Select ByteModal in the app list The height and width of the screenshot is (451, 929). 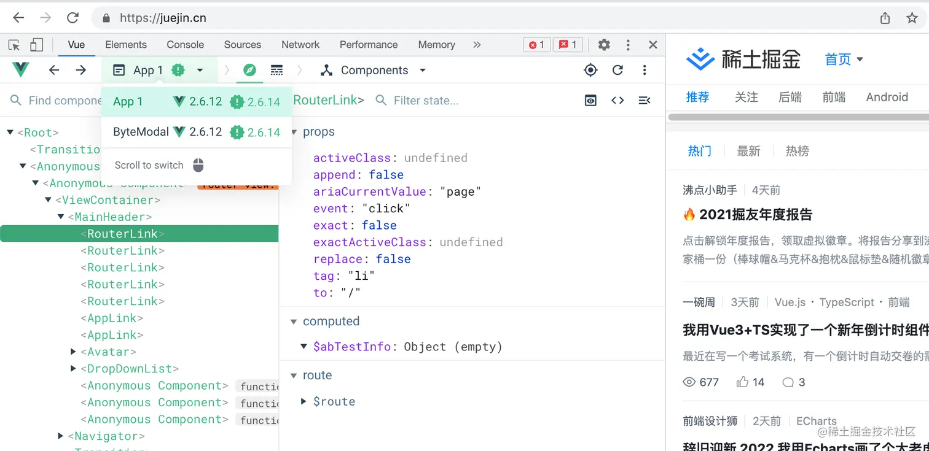197,132
